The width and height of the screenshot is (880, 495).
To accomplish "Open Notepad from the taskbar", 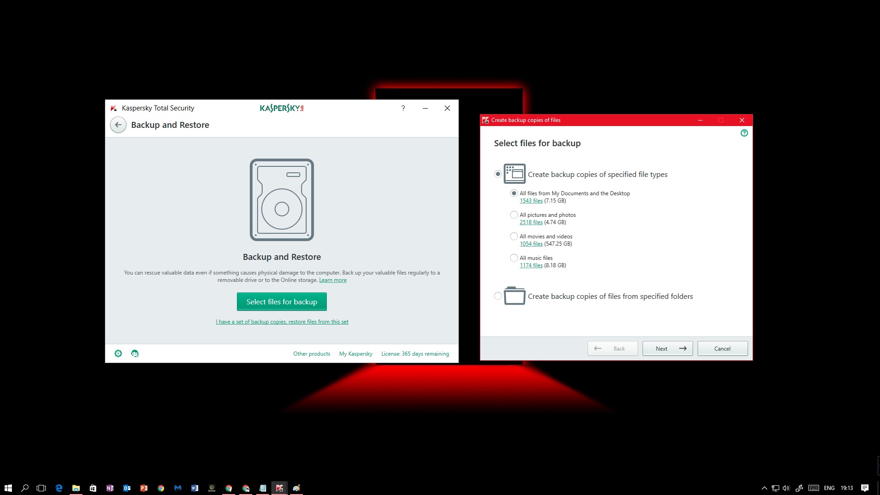I will [x=263, y=488].
